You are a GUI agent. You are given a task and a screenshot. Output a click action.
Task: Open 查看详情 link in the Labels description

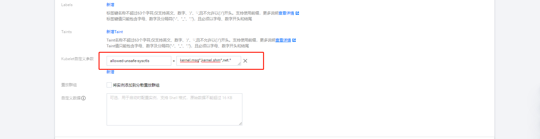pyautogui.click(x=286, y=13)
